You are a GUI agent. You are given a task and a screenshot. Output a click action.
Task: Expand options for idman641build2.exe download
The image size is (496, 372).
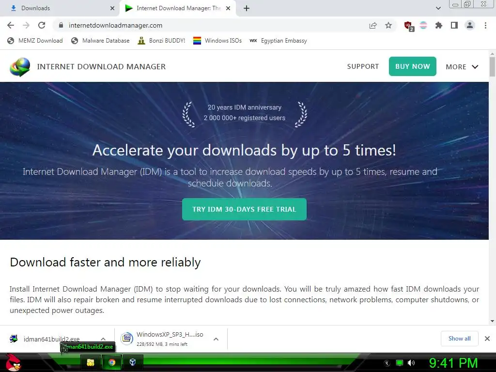pyautogui.click(x=103, y=339)
